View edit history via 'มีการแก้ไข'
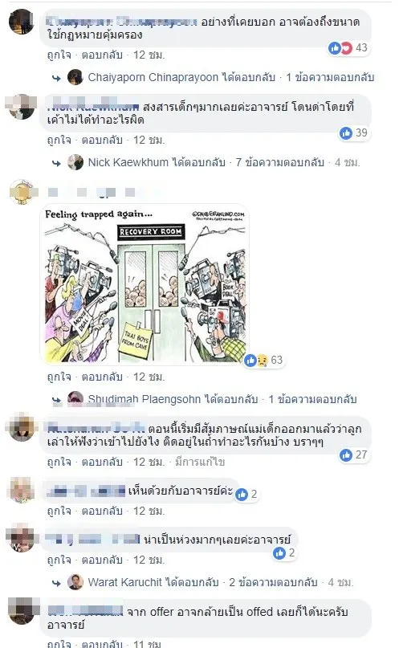399x648 pixels. [x=200, y=462]
